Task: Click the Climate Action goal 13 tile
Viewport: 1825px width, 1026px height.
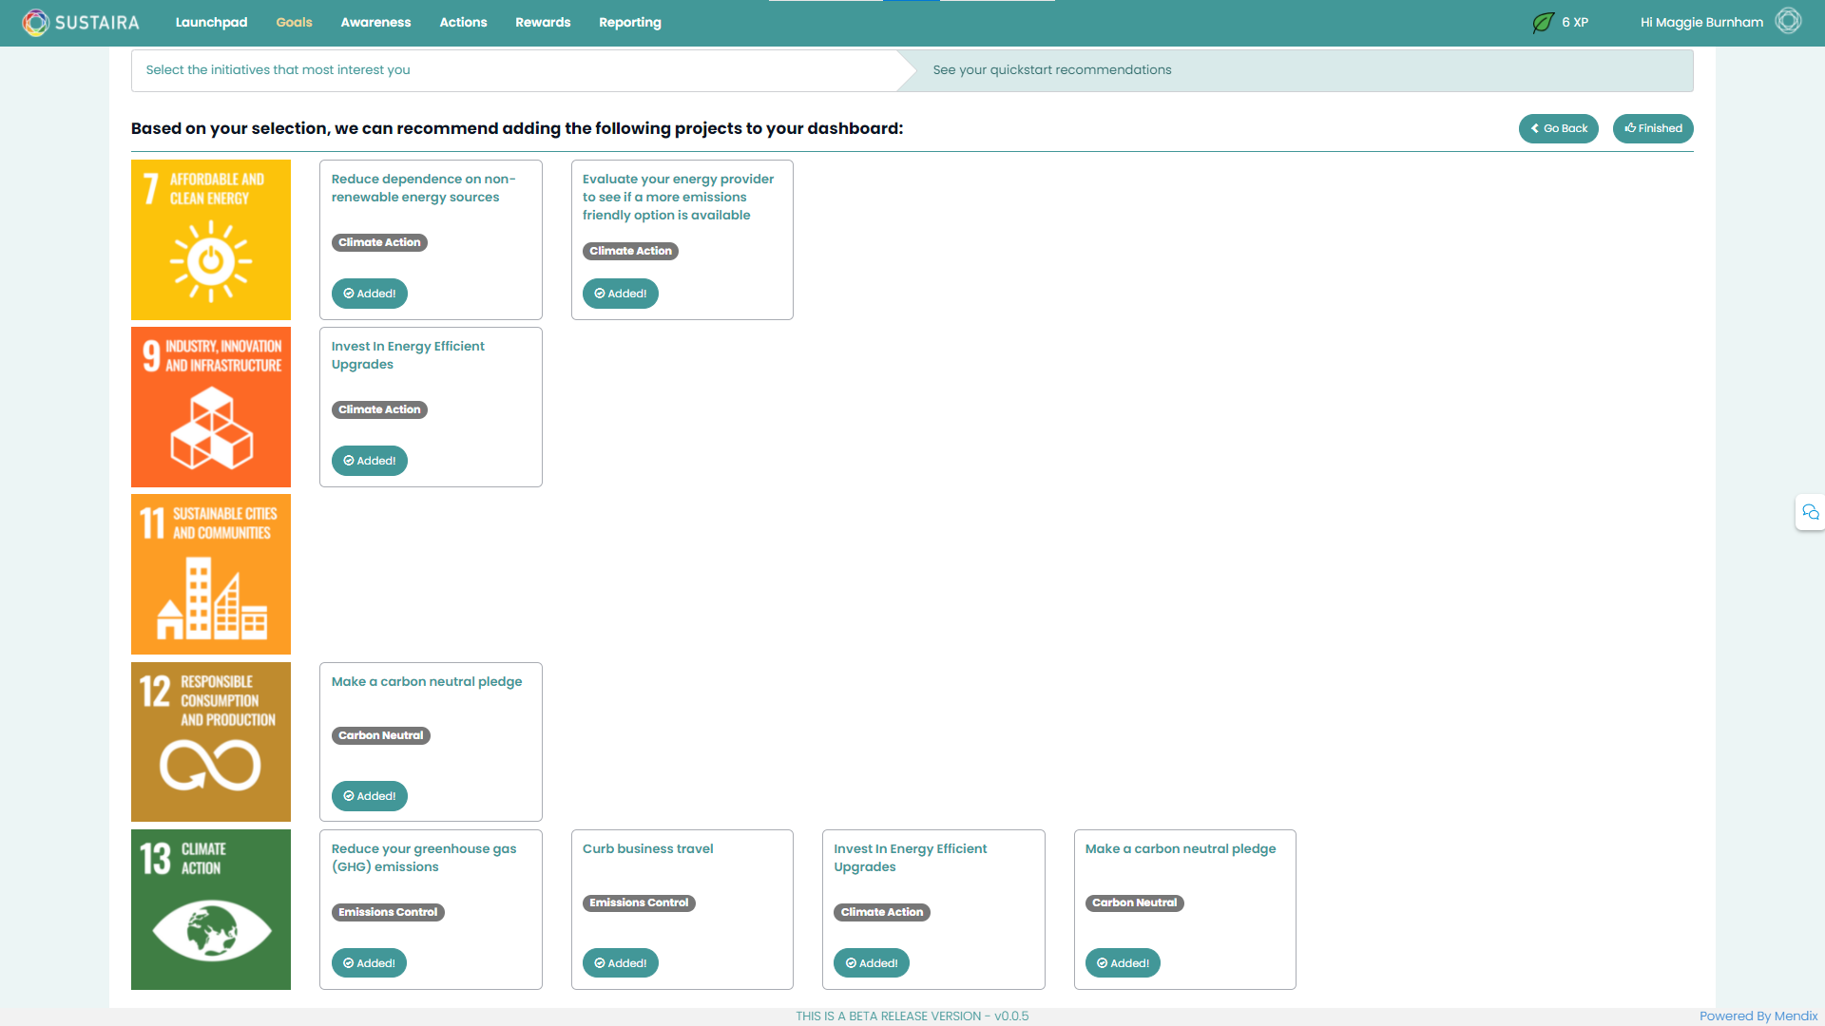Action: click(x=211, y=909)
